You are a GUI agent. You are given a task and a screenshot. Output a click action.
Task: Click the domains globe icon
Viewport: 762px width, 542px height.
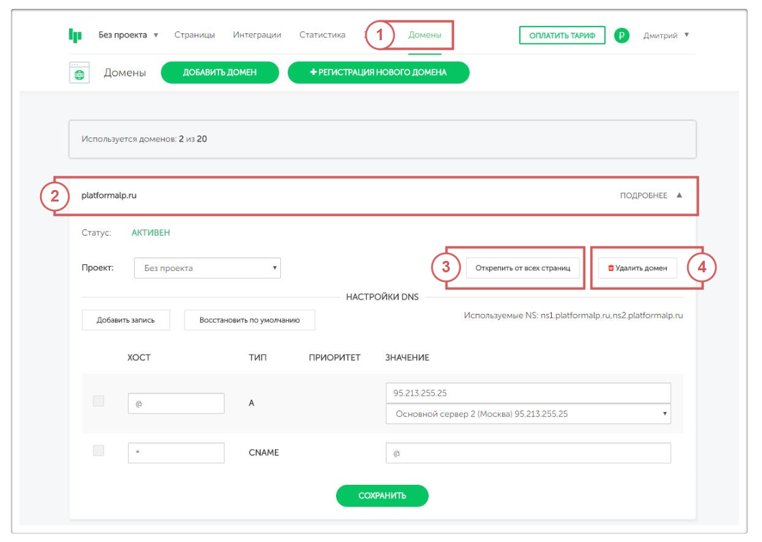[80, 73]
